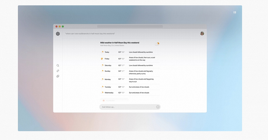Click the Mild weather in Half Moon Bay heading

click(x=120, y=43)
